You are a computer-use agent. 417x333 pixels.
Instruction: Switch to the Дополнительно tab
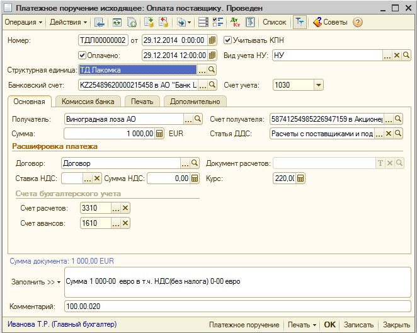[195, 102]
